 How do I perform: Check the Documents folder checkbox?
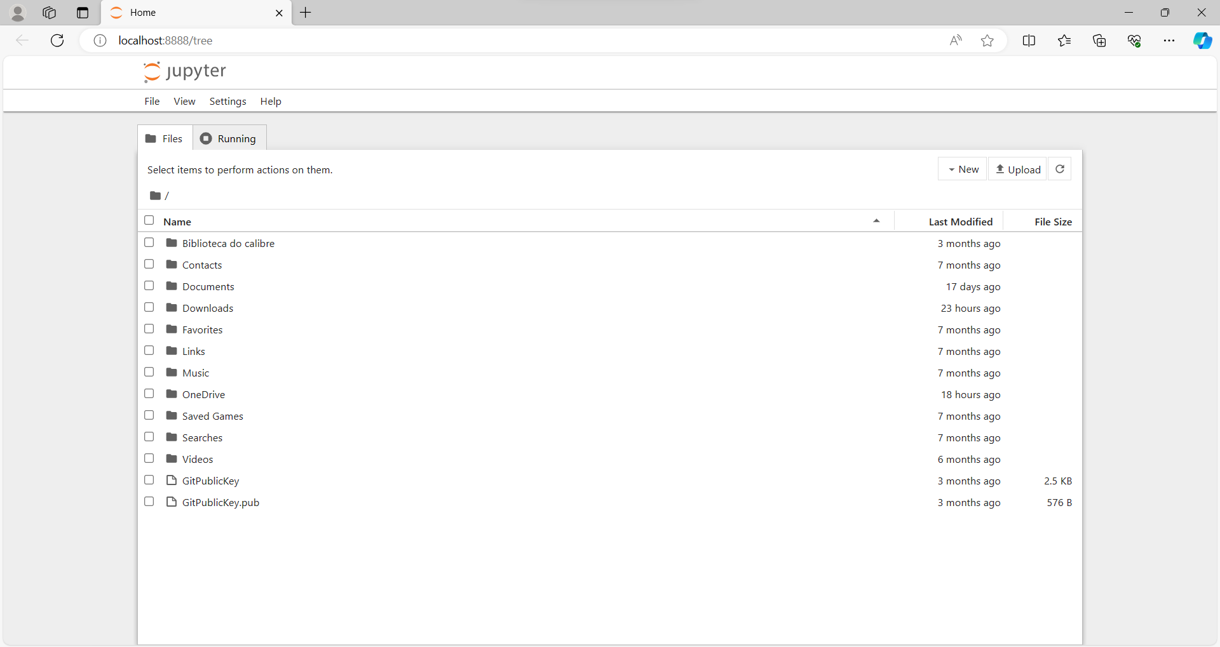[149, 286]
